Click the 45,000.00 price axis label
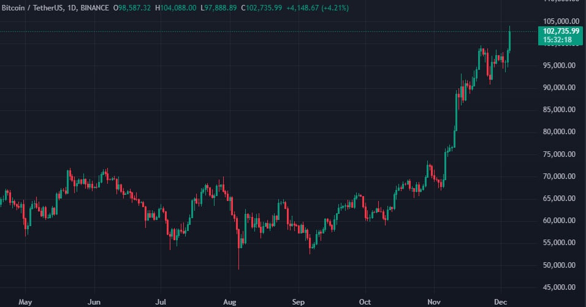Image resolution: width=586 pixels, height=307 pixels. [559, 287]
